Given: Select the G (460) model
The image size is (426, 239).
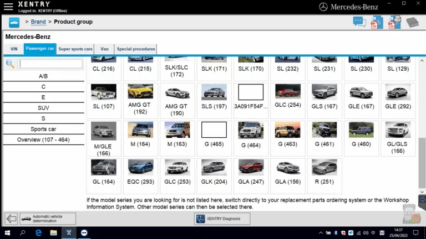Looking at the screenshot, I should [x=361, y=138].
